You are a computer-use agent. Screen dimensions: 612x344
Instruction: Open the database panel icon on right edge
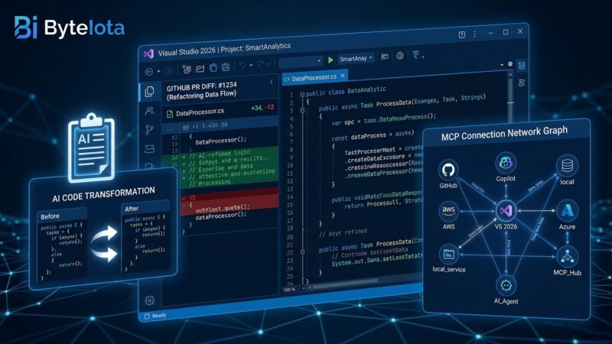point(522,66)
